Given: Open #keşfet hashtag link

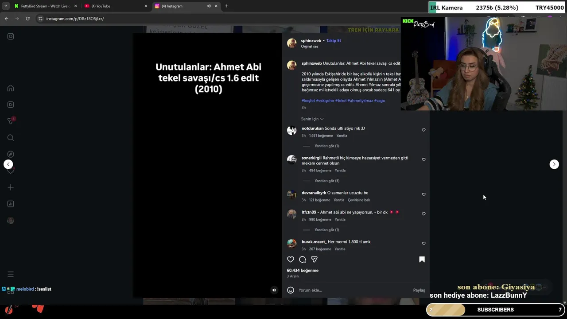Looking at the screenshot, I should click(x=308, y=101).
